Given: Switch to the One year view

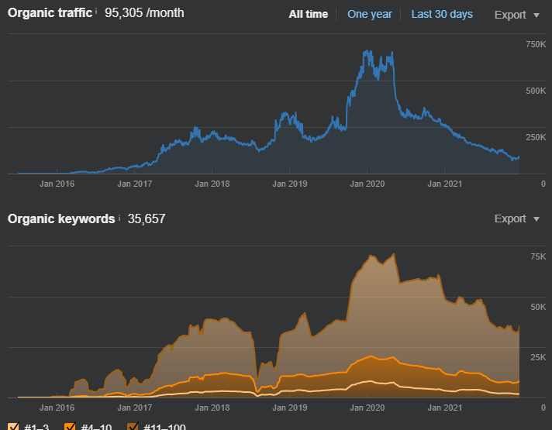Looking at the screenshot, I should click(x=370, y=14).
